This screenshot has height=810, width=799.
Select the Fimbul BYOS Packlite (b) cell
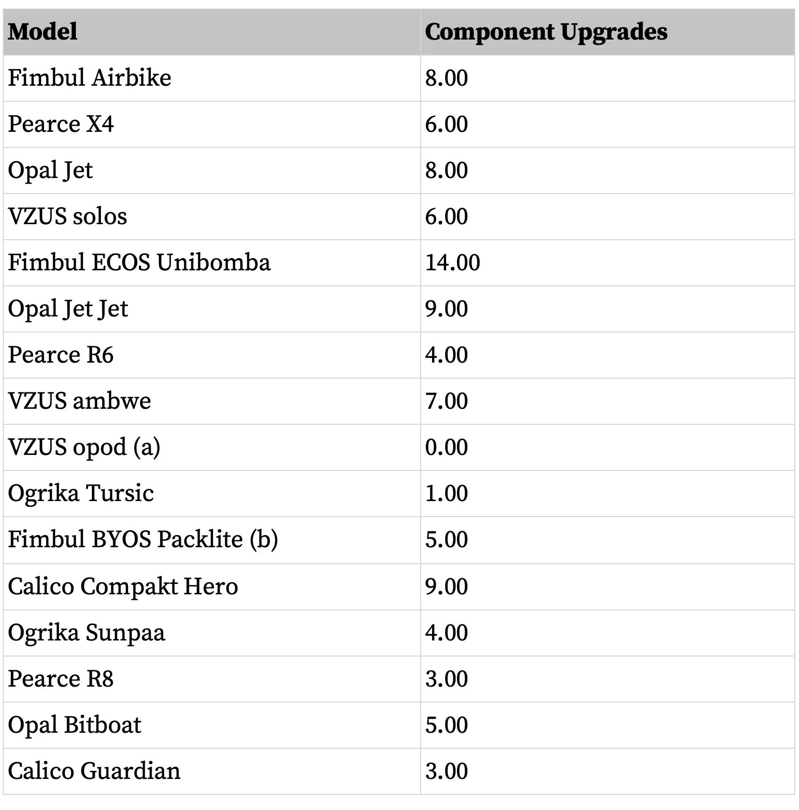tap(143, 539)
